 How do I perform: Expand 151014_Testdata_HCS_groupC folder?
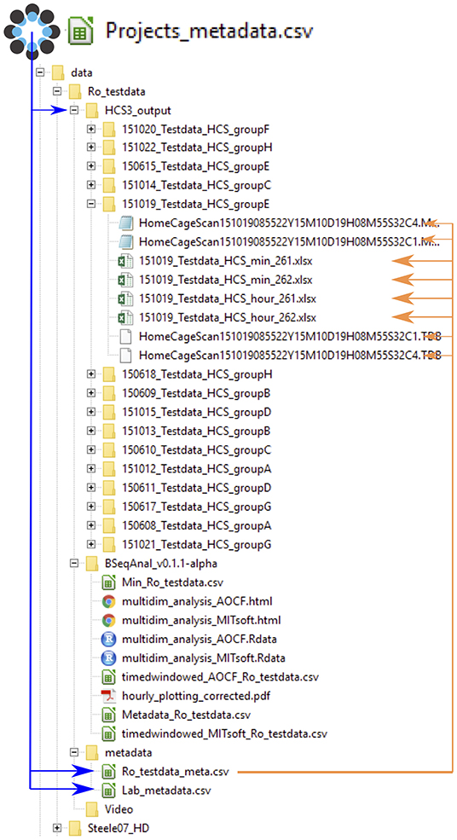pos(91,185)
